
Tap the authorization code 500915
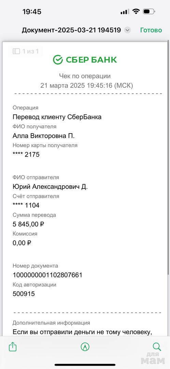coord(24,294)
